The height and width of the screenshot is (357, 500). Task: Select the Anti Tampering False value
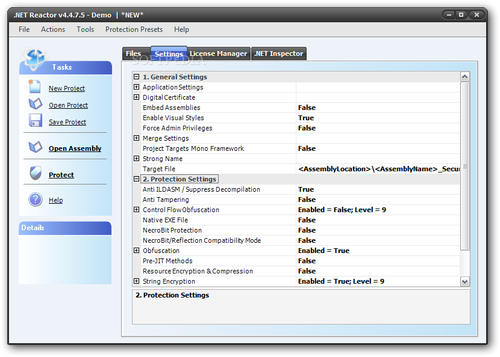pos(378,200)
